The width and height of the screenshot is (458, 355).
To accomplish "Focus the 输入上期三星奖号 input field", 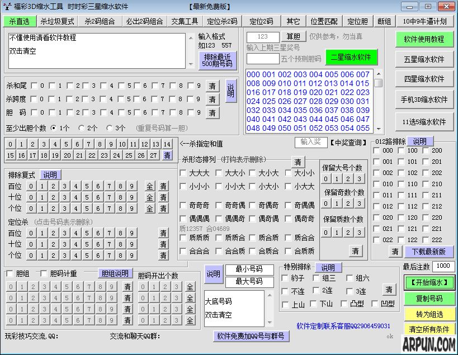I will click(x=263, y=37).
